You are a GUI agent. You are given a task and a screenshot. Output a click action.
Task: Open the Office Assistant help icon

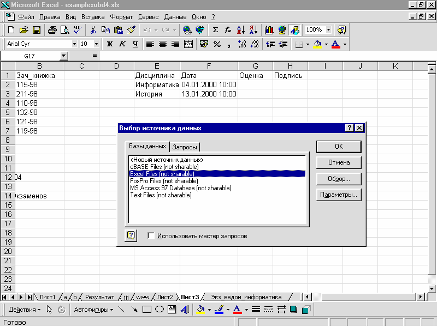(342, 30)
